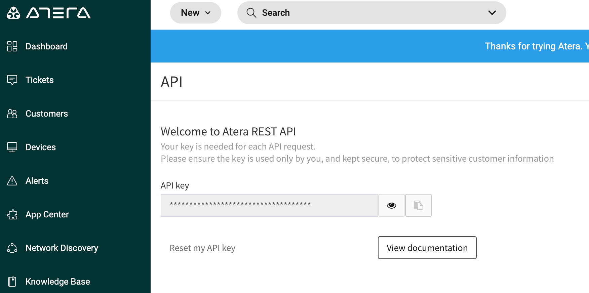
Task: Click the 'Thanks for trying Atera' banner
Action: [x=370, y=46]
